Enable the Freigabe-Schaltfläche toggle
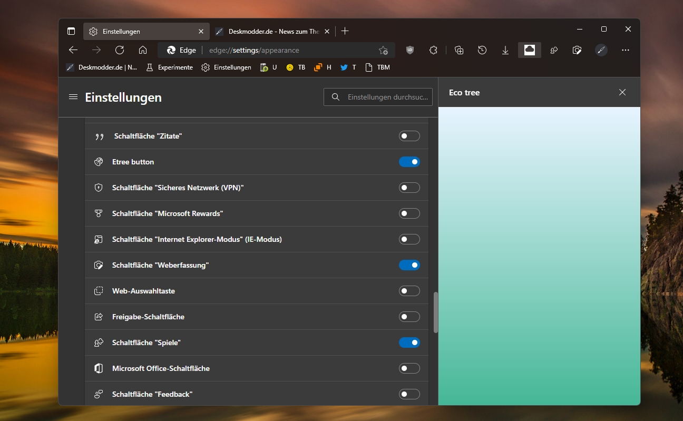This screenshot has height=421, width=683. click(409, 317)
